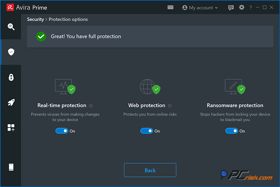Expand the My account dropdown
This screenshot has width=280, height=187.
(x=200, y=7)
